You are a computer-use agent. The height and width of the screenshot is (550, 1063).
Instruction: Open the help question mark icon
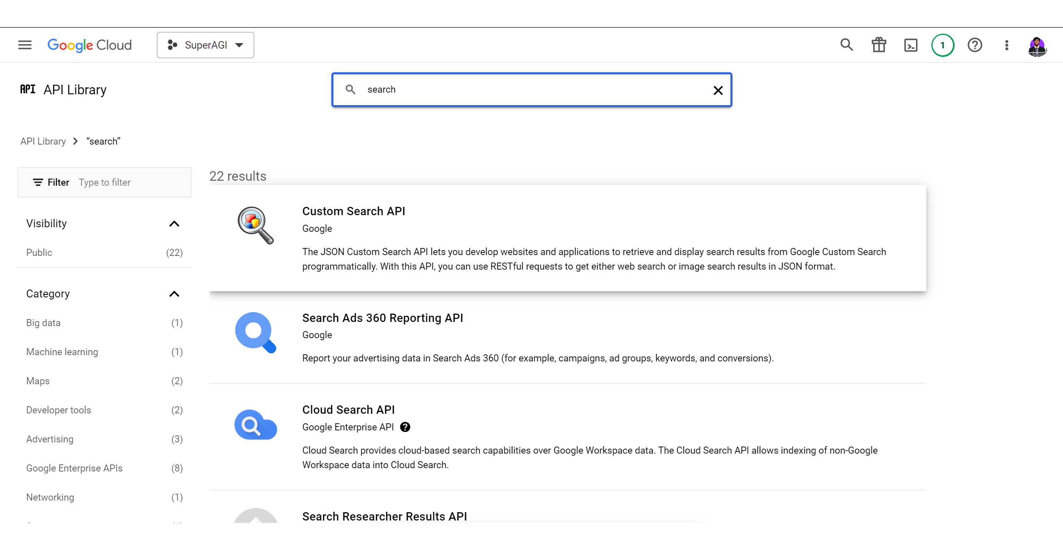point(975,45)
